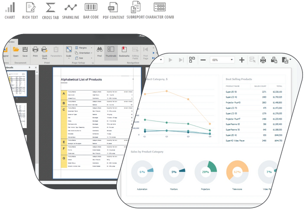Click the Print Page icon
305x214 pixels.
point(274,60)
